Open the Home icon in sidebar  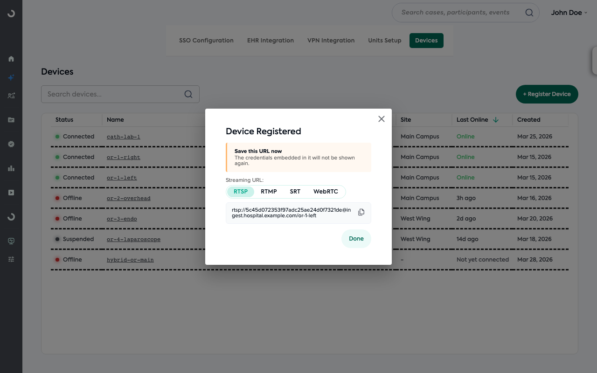coord(11,59)
